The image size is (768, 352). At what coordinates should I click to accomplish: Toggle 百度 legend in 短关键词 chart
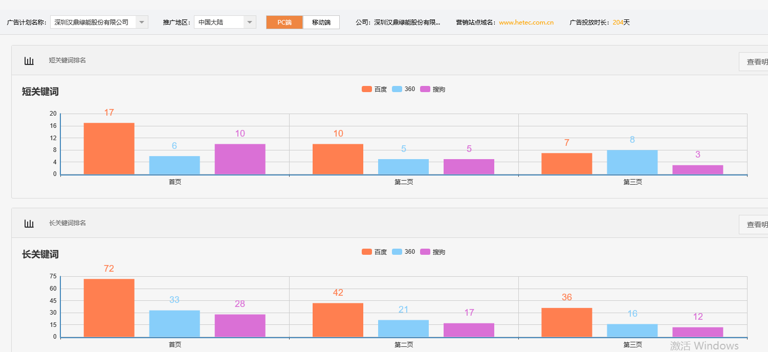pos(374,89)
